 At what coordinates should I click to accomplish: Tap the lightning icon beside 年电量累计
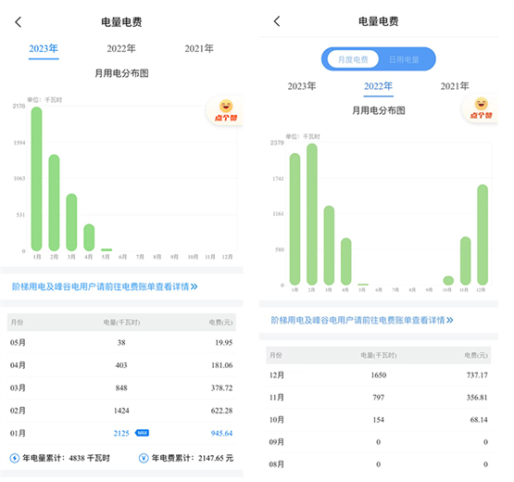coord(15,458)
